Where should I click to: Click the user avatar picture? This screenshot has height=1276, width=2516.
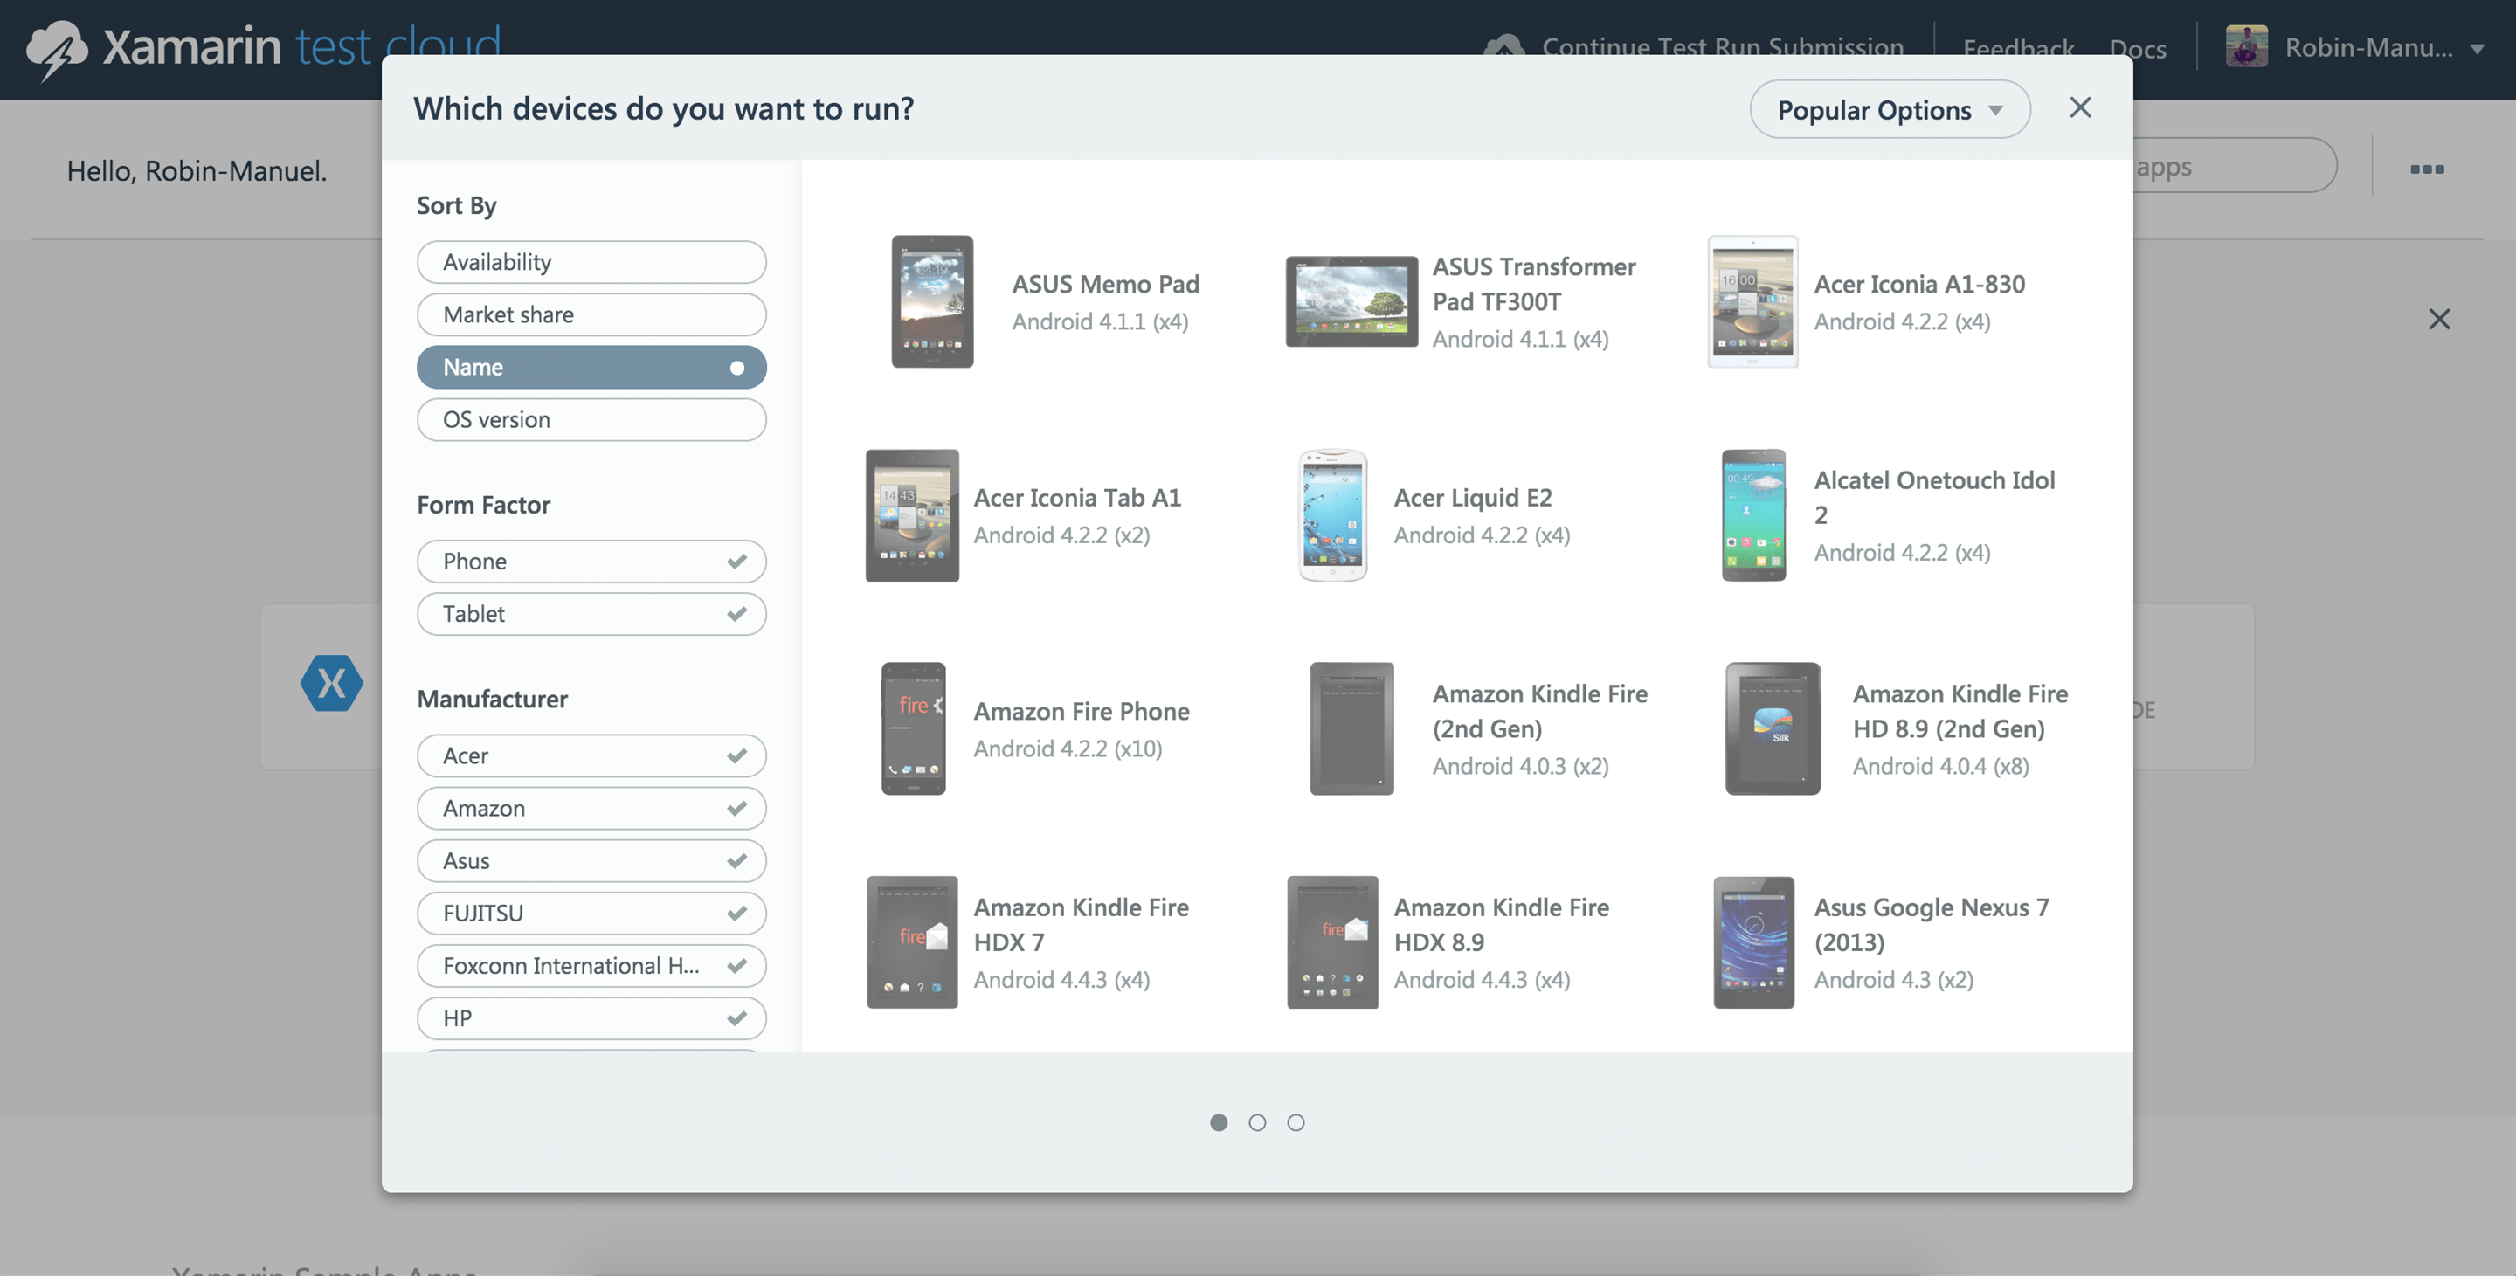click(2246, 47)
